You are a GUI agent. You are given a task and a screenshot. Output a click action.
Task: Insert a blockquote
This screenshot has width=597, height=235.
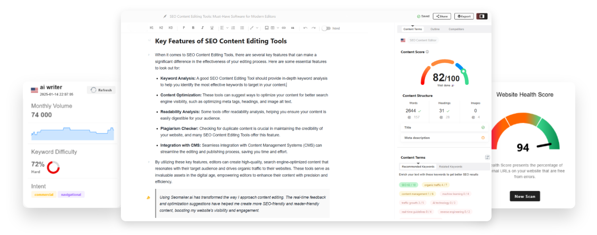292,28
